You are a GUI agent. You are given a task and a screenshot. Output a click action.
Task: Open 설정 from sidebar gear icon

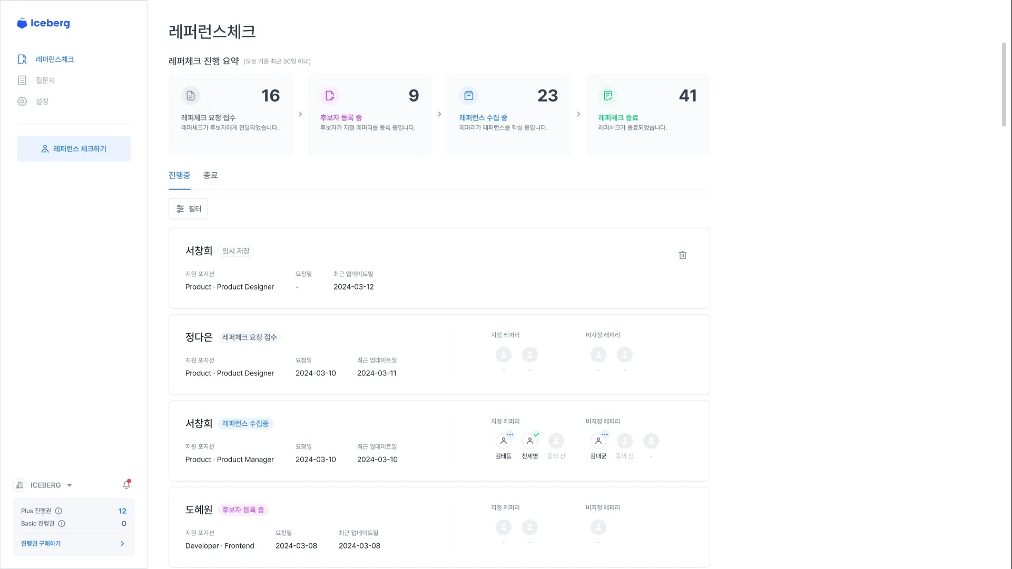[x=22, y=102]
